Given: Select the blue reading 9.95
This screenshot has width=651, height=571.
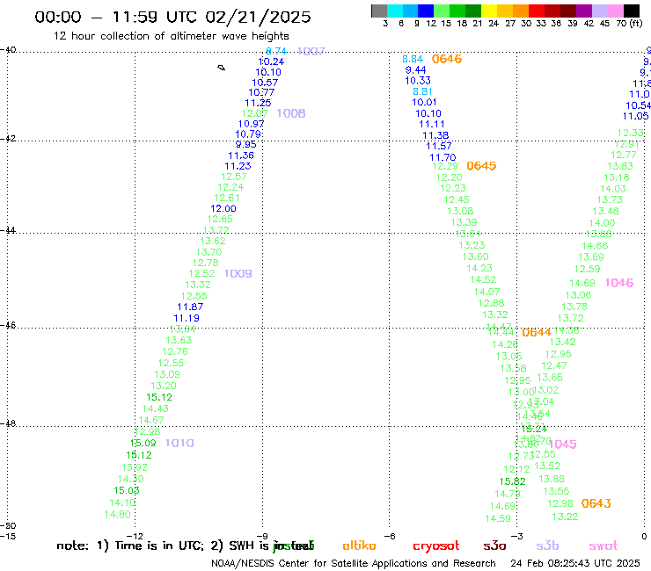Looking at the screenshot, I should 245,144.
